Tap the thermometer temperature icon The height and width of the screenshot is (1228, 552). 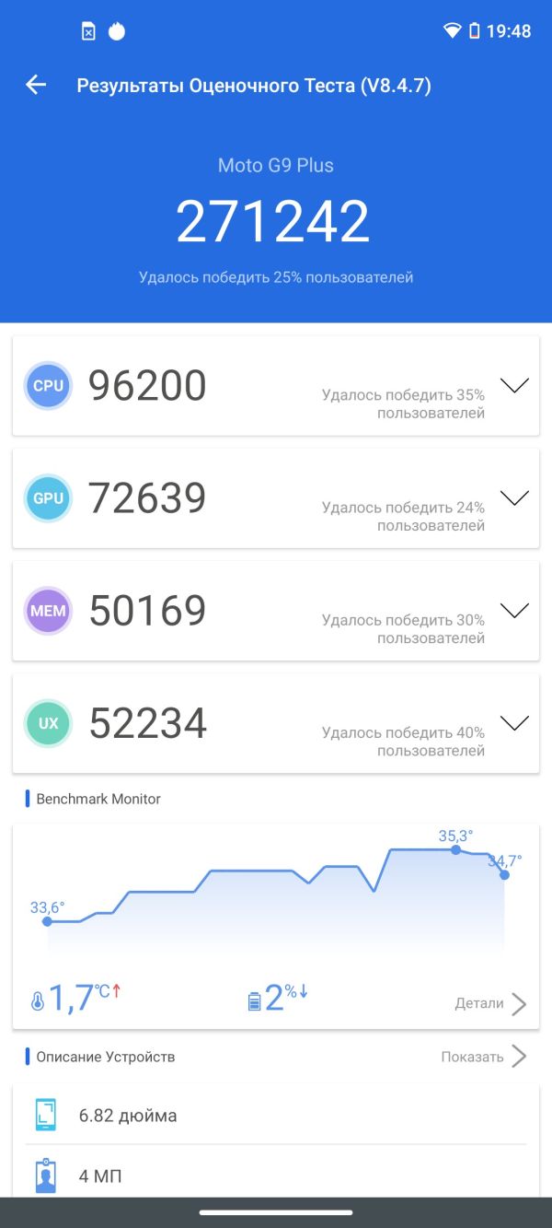tap(38, 1001)
